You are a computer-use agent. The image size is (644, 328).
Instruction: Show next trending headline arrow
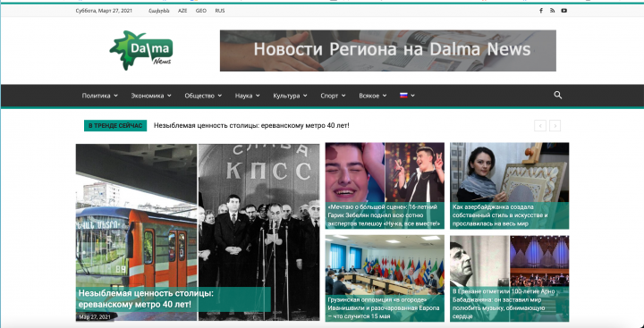[555, 126]
